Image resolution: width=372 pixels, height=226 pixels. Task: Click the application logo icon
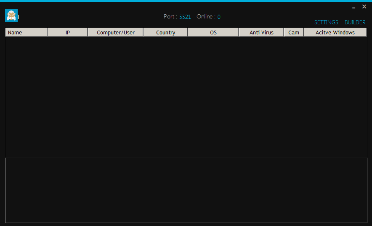[11, 16]
